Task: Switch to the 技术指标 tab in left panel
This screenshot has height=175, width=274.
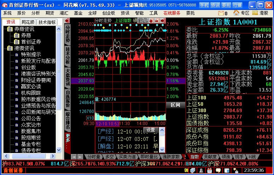Action: click(47, 22)
